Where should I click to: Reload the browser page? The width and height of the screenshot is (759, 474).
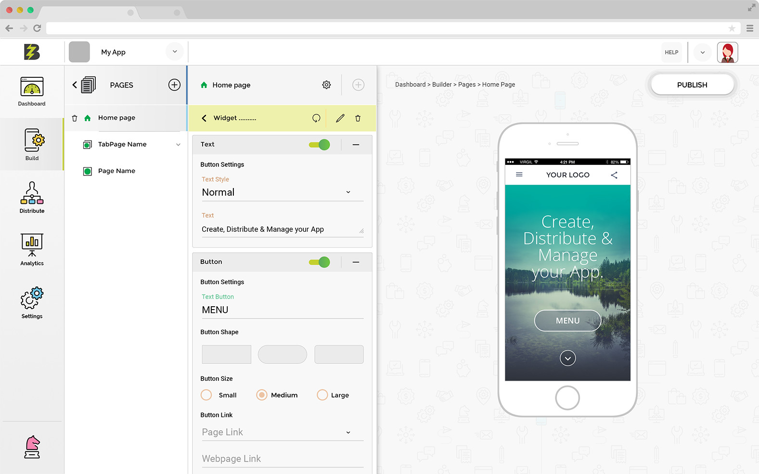coord(37,28)
